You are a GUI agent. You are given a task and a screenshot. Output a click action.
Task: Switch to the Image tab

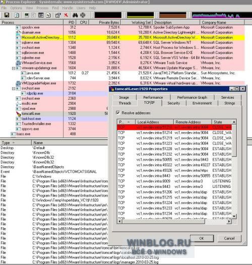[x=124, y=98]
